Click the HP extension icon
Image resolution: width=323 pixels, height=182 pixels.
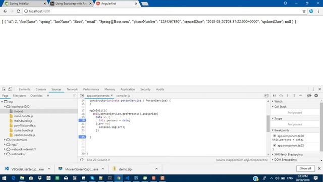coord(311,11)
